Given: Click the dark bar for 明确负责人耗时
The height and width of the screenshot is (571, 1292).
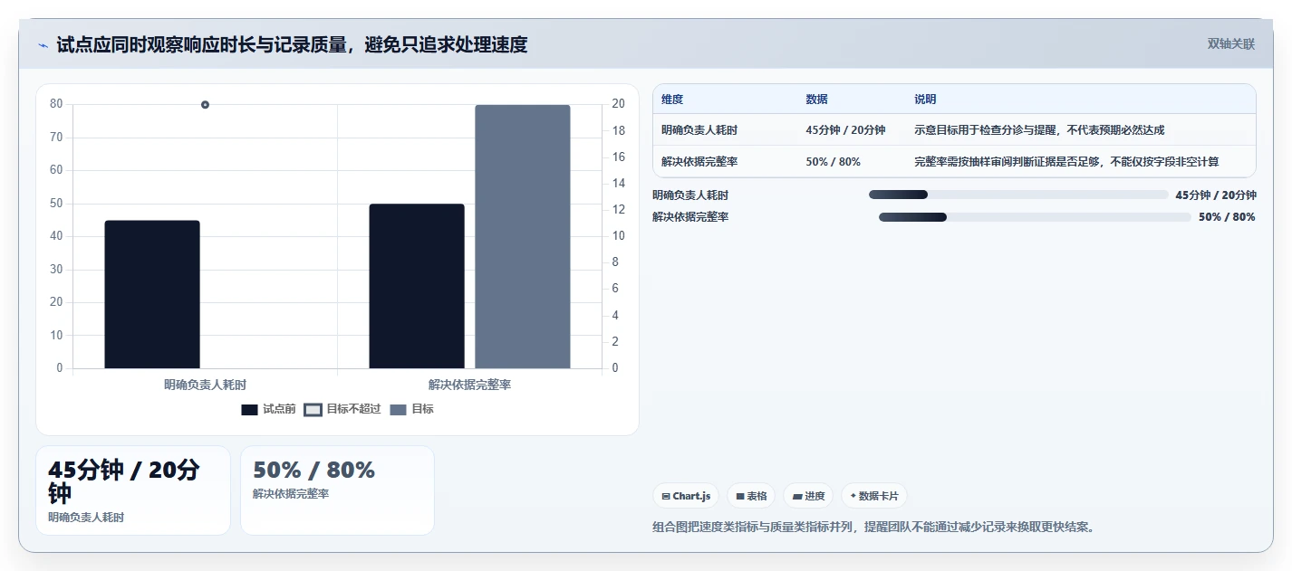Looking at the screenshot, I should pyautogui.click(x=152, y=294).
